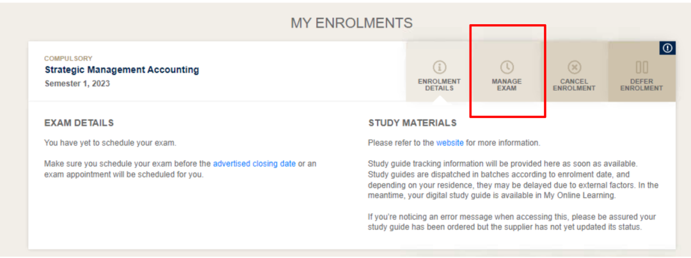Click the Compulsory label above the course
This screenshot has width=691, height=258.
coord(68,58)
